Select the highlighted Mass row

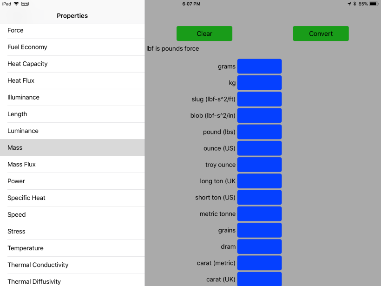(x=72, y=147)
